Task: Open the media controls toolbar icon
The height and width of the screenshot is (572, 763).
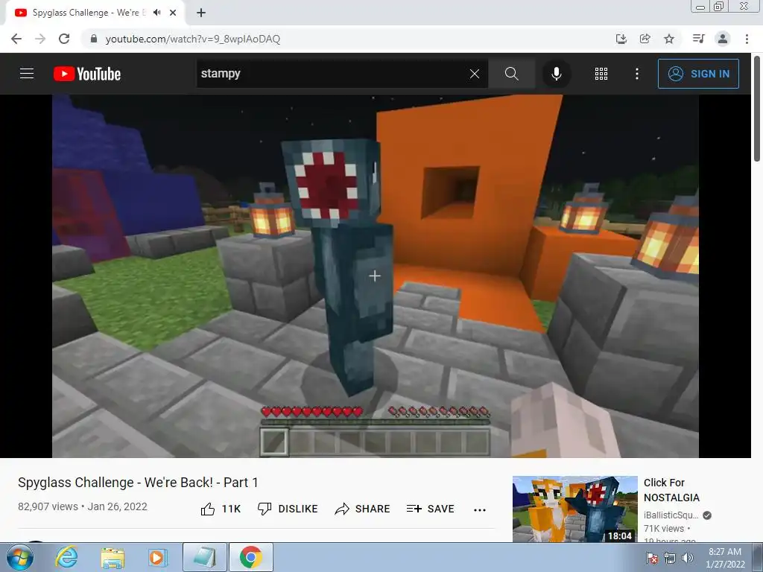Action: tap(698, 39)
